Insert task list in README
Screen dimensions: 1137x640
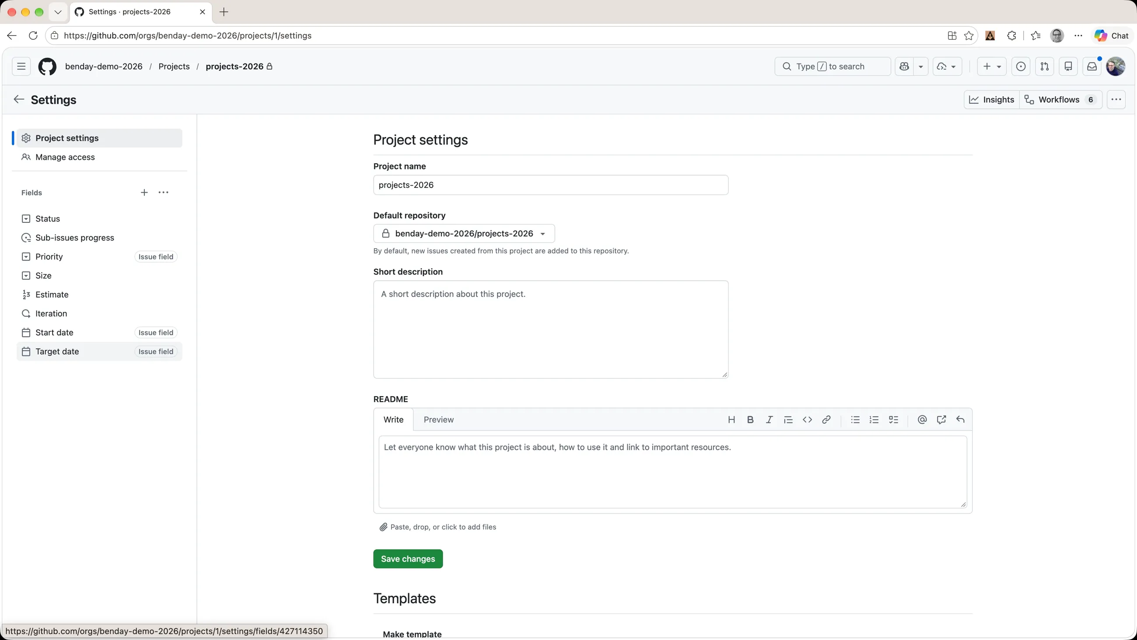point(894,420)
